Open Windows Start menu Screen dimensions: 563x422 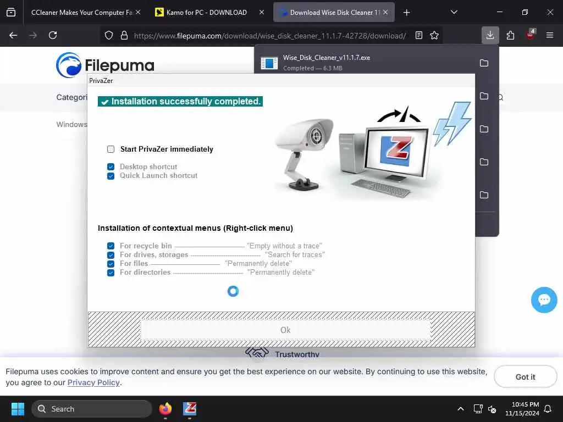click(18, 409)
